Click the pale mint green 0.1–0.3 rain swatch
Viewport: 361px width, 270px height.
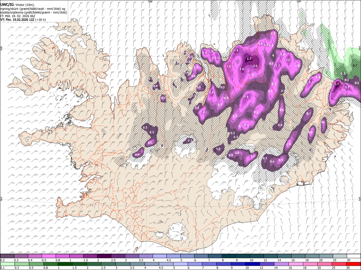[x=7, y=264]
